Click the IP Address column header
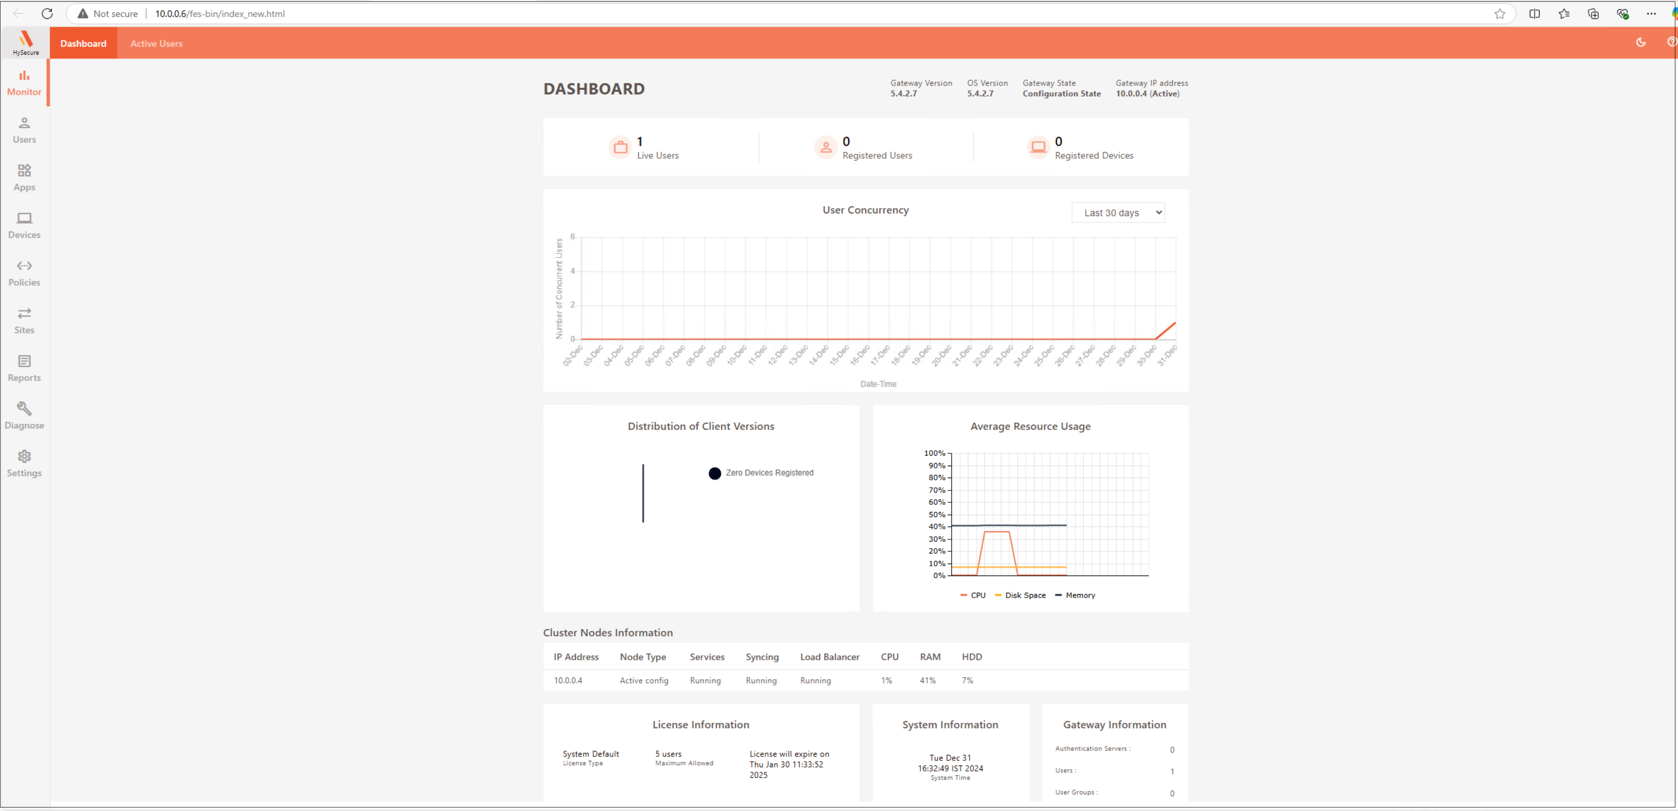Image resolution: width=1678 pixels, height=811 pixels. [x=576, y=657]
